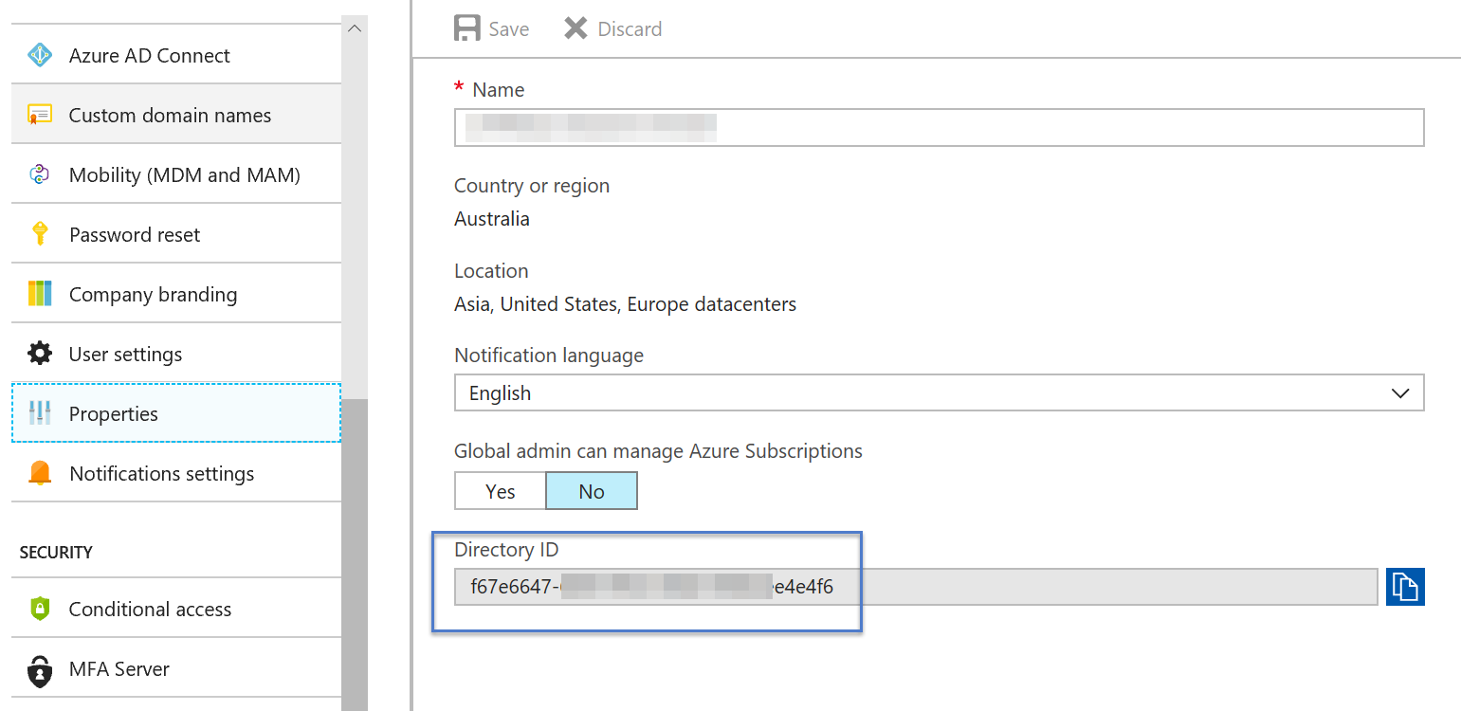Screen dimensions: 1461x711
Task: Click the Conditional access shield icon
Action: (x=40, y=609)
